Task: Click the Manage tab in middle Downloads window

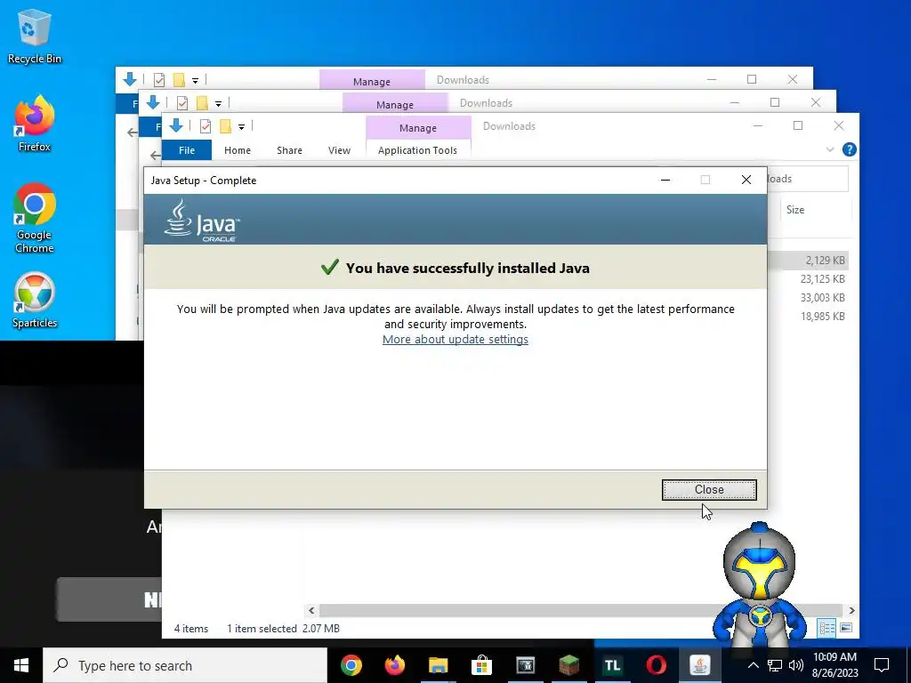Action: (394, 105)
